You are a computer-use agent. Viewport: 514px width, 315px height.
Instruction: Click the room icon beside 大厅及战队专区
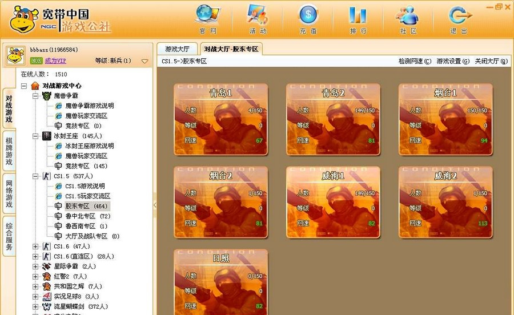[x=58, y=236]
